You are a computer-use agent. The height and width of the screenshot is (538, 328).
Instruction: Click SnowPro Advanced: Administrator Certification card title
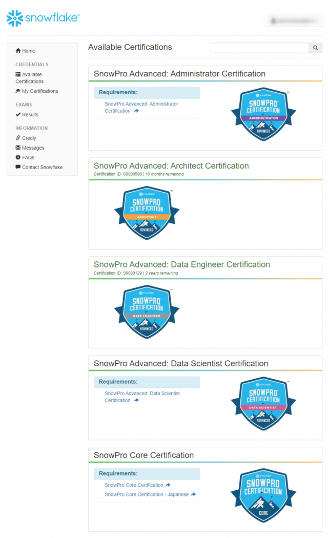179,74
